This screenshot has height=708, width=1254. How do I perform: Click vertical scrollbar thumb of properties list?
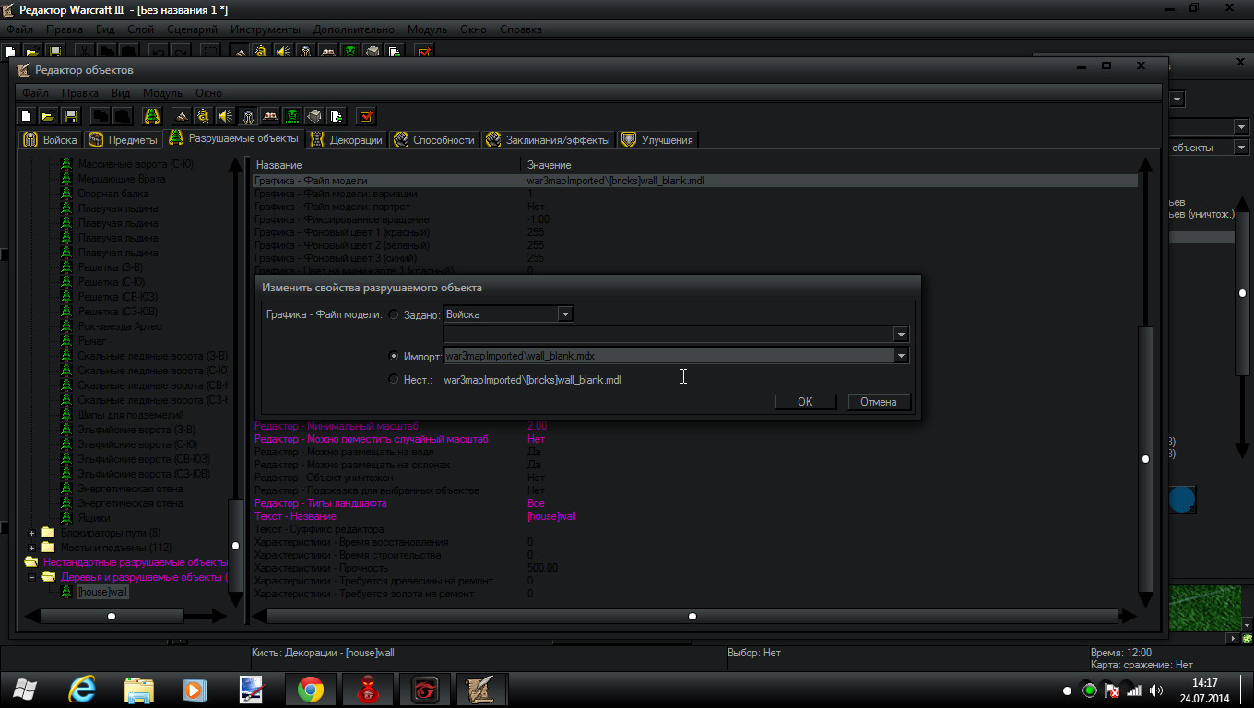(x=1145, y=459)
